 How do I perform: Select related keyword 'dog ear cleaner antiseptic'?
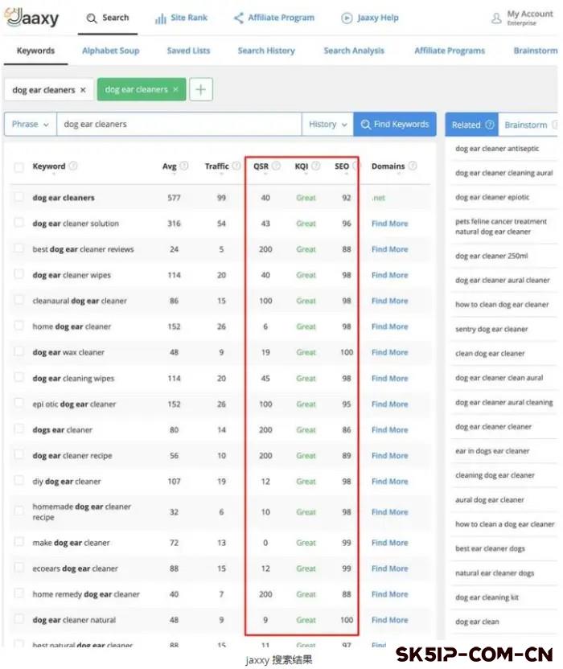[497, 149]
